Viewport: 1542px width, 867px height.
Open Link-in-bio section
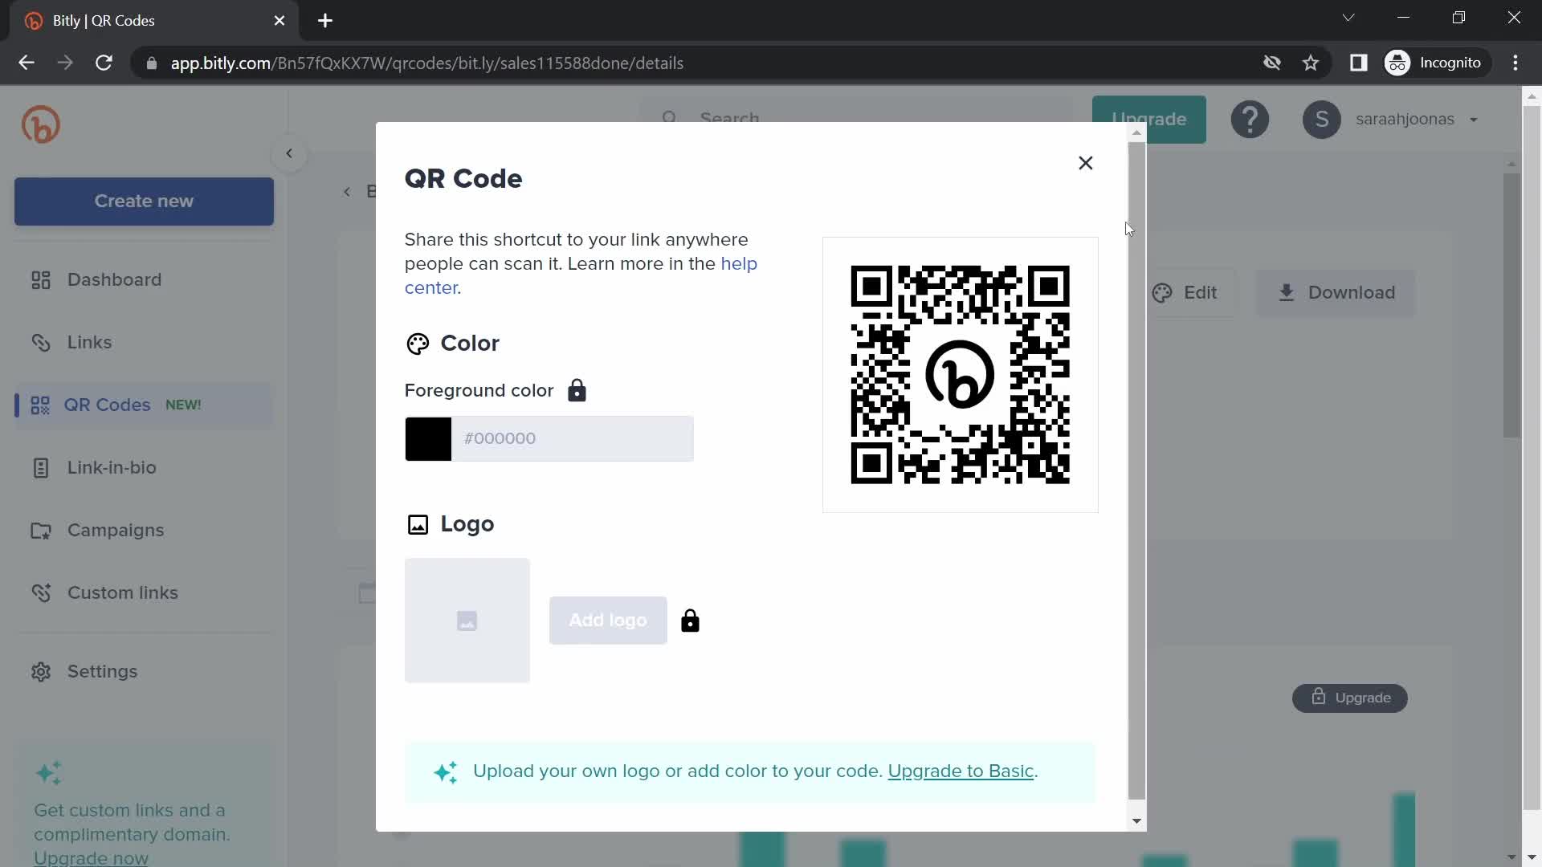coord(112,467)
